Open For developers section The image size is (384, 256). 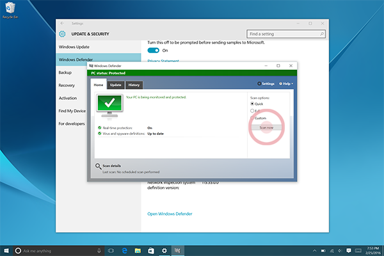pyautogui.click(x=71, y=124)
